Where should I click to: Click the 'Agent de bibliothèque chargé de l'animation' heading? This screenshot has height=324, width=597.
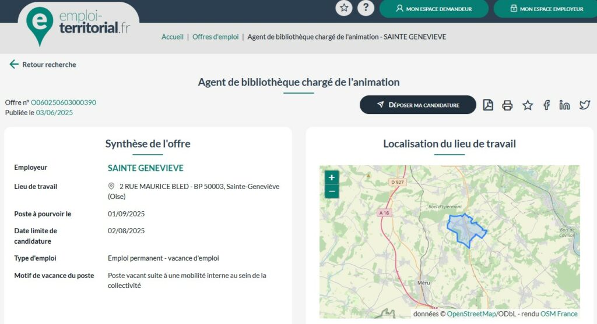pos(298,82)
